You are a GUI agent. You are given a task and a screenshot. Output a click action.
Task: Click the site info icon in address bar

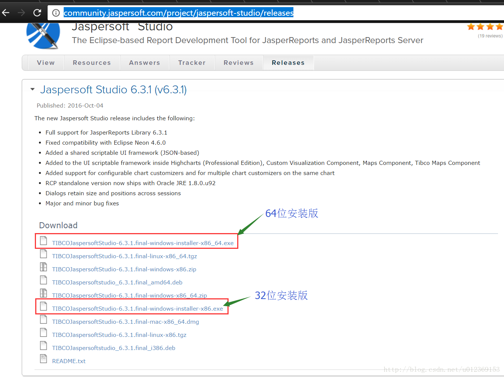tap(56, 13)
